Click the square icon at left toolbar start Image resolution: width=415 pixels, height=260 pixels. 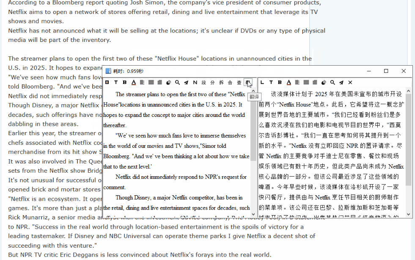point(107,83)
